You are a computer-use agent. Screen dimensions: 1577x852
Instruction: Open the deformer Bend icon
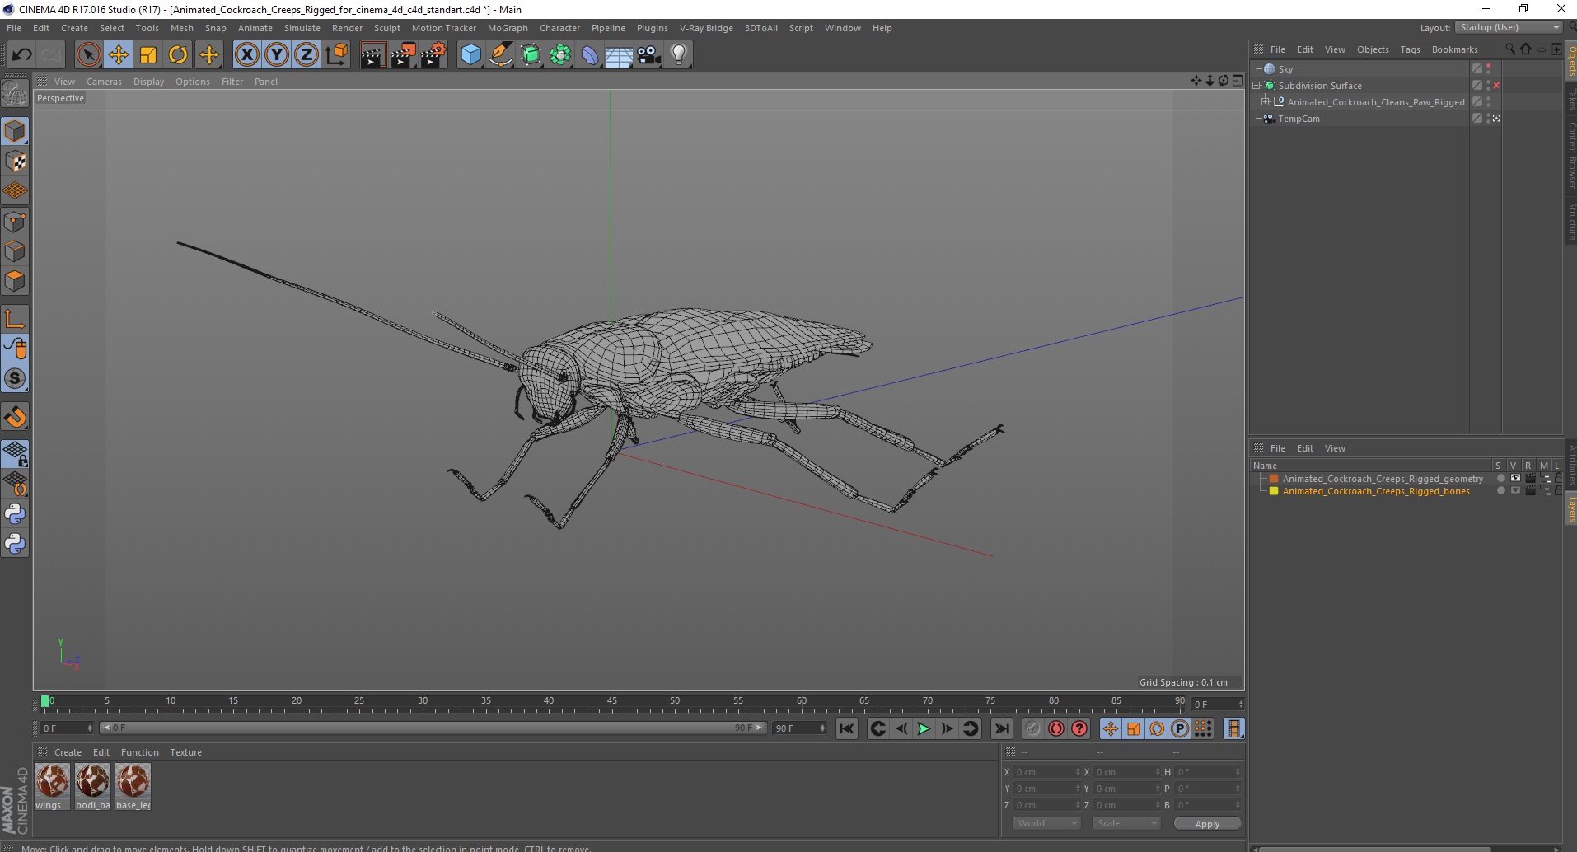click(590, 55)
